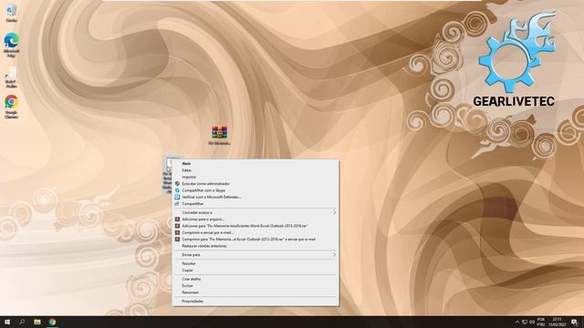Open the taskbar clock and date
This screenshot has width=584, height=328.
pos(558,322)
